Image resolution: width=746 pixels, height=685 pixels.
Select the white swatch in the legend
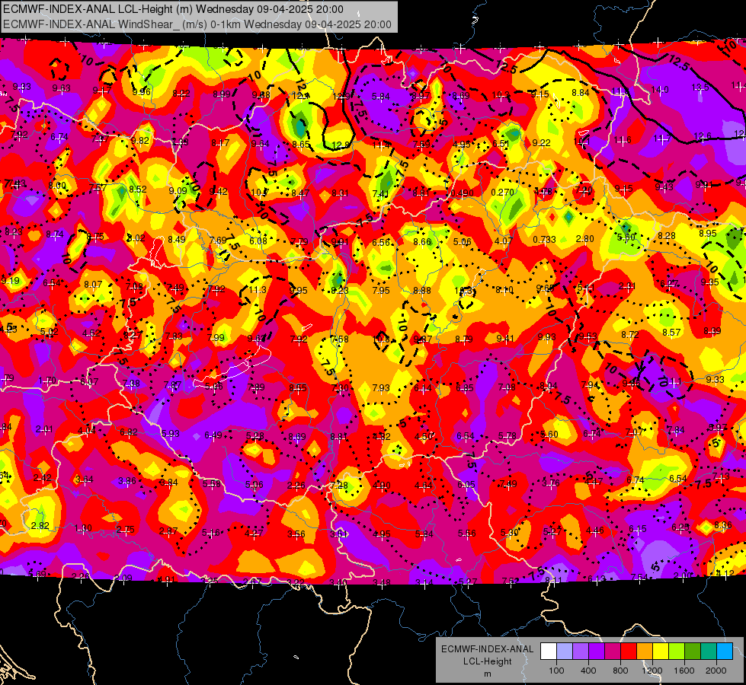coord(549,652)
